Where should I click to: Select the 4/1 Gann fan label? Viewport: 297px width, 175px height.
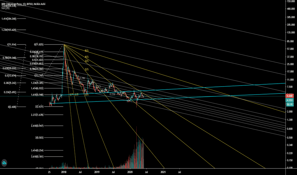(x=87, y=57)
